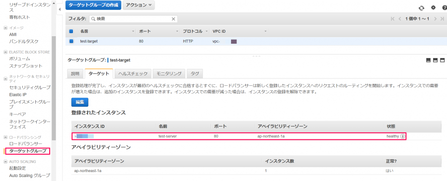Maximize the details pane layout icon
The image size is (447, 181).
pos(442,60)
